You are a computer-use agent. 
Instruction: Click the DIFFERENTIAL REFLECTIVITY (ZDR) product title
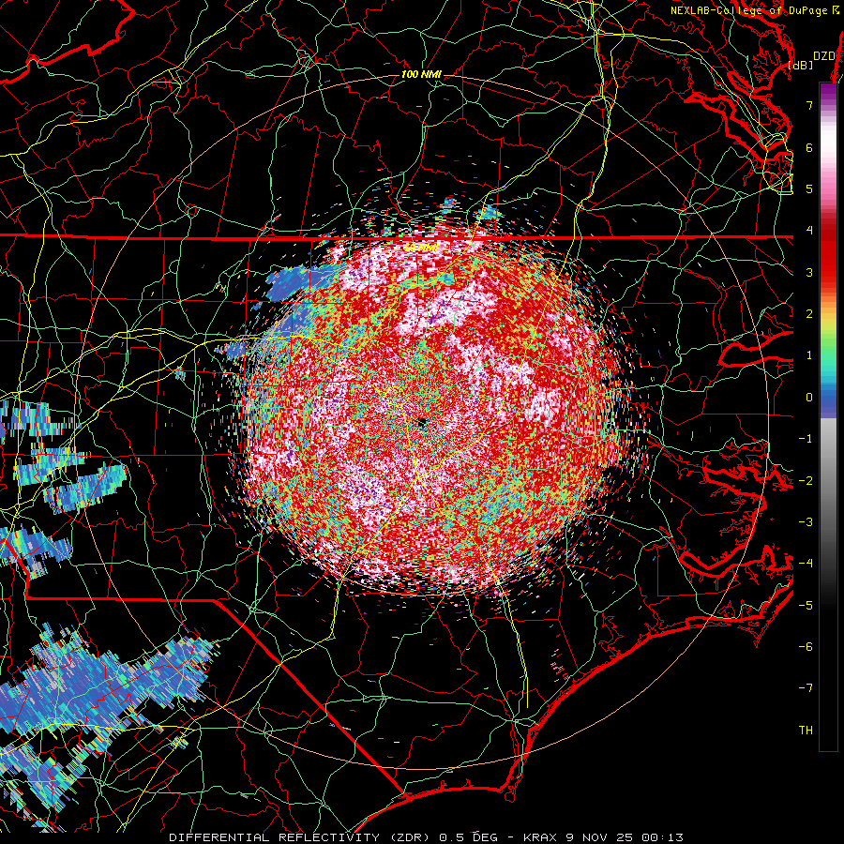[x=301, y=837]
